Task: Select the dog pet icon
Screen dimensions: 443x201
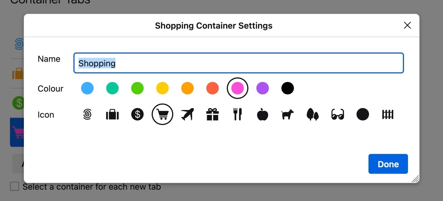Action: pos(288,115)
